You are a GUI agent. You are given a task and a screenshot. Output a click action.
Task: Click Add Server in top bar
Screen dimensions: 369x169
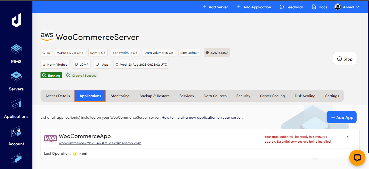(215, 7)
